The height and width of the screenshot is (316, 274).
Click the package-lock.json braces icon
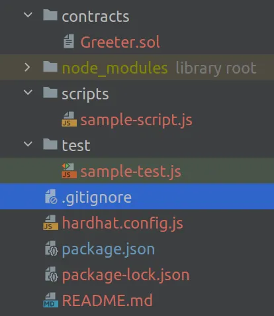coord(52,274)
